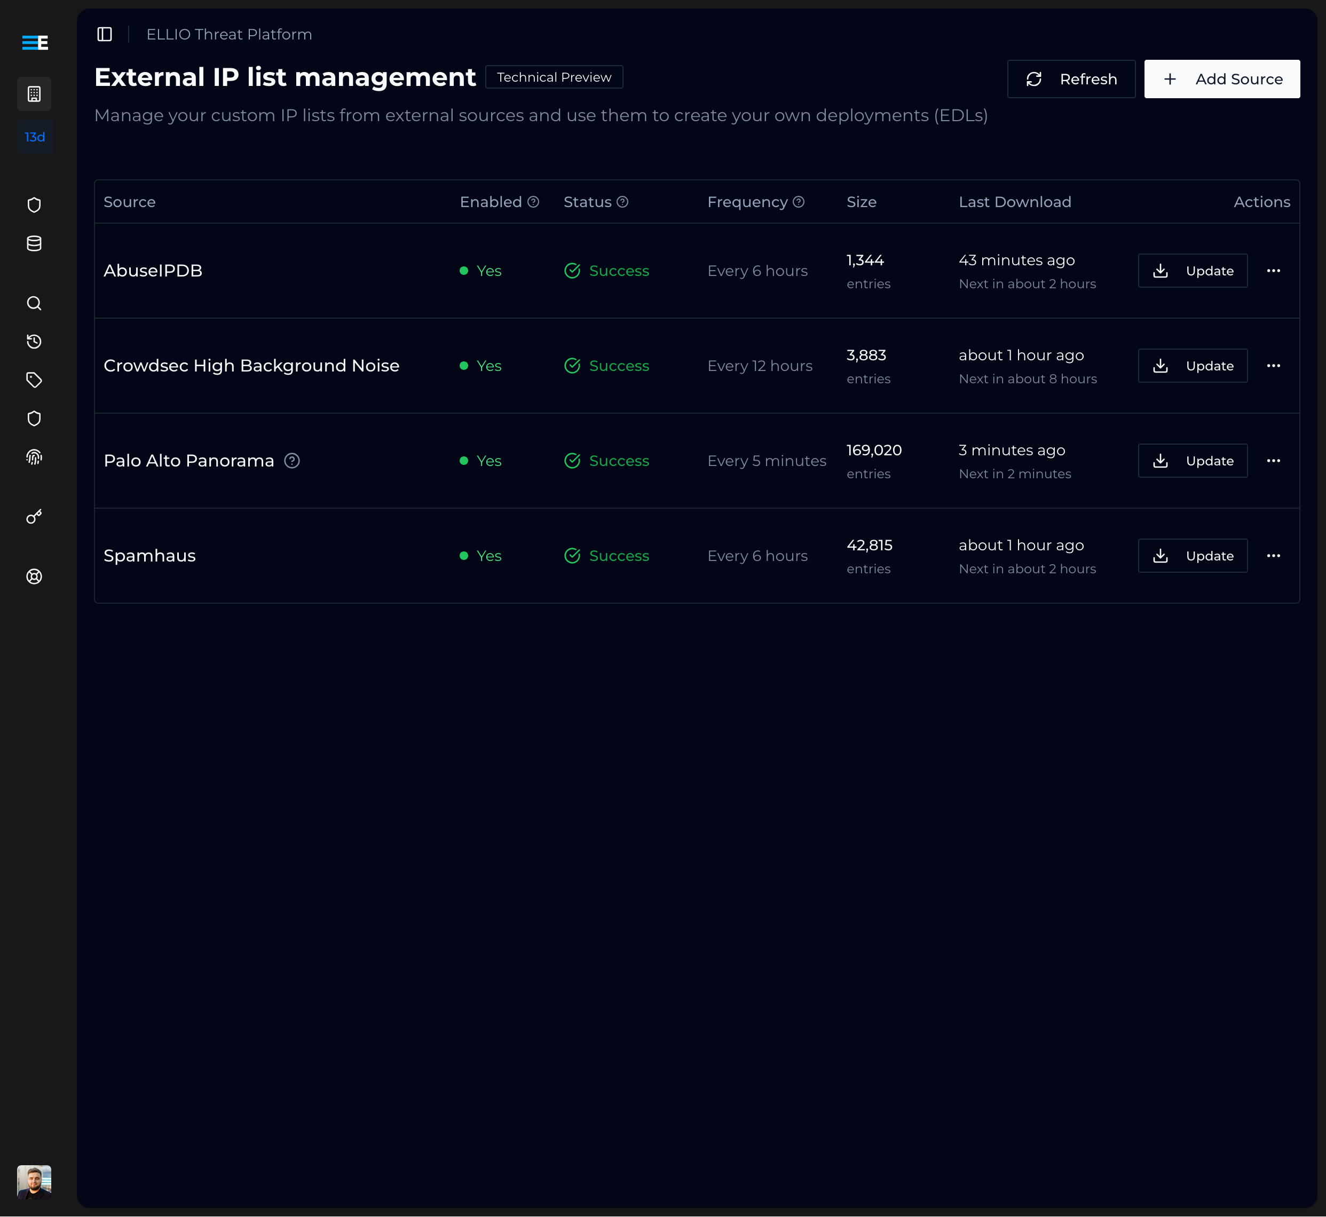Update the Crowdsec High Background Noise source
1326x1217 pixels.
tap(1193, 366)
